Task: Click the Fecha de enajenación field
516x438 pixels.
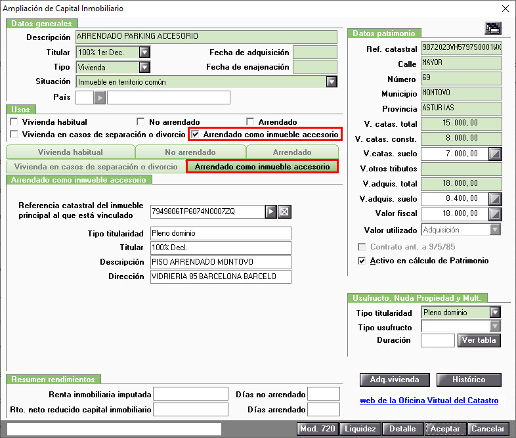Action: point(315,67)
